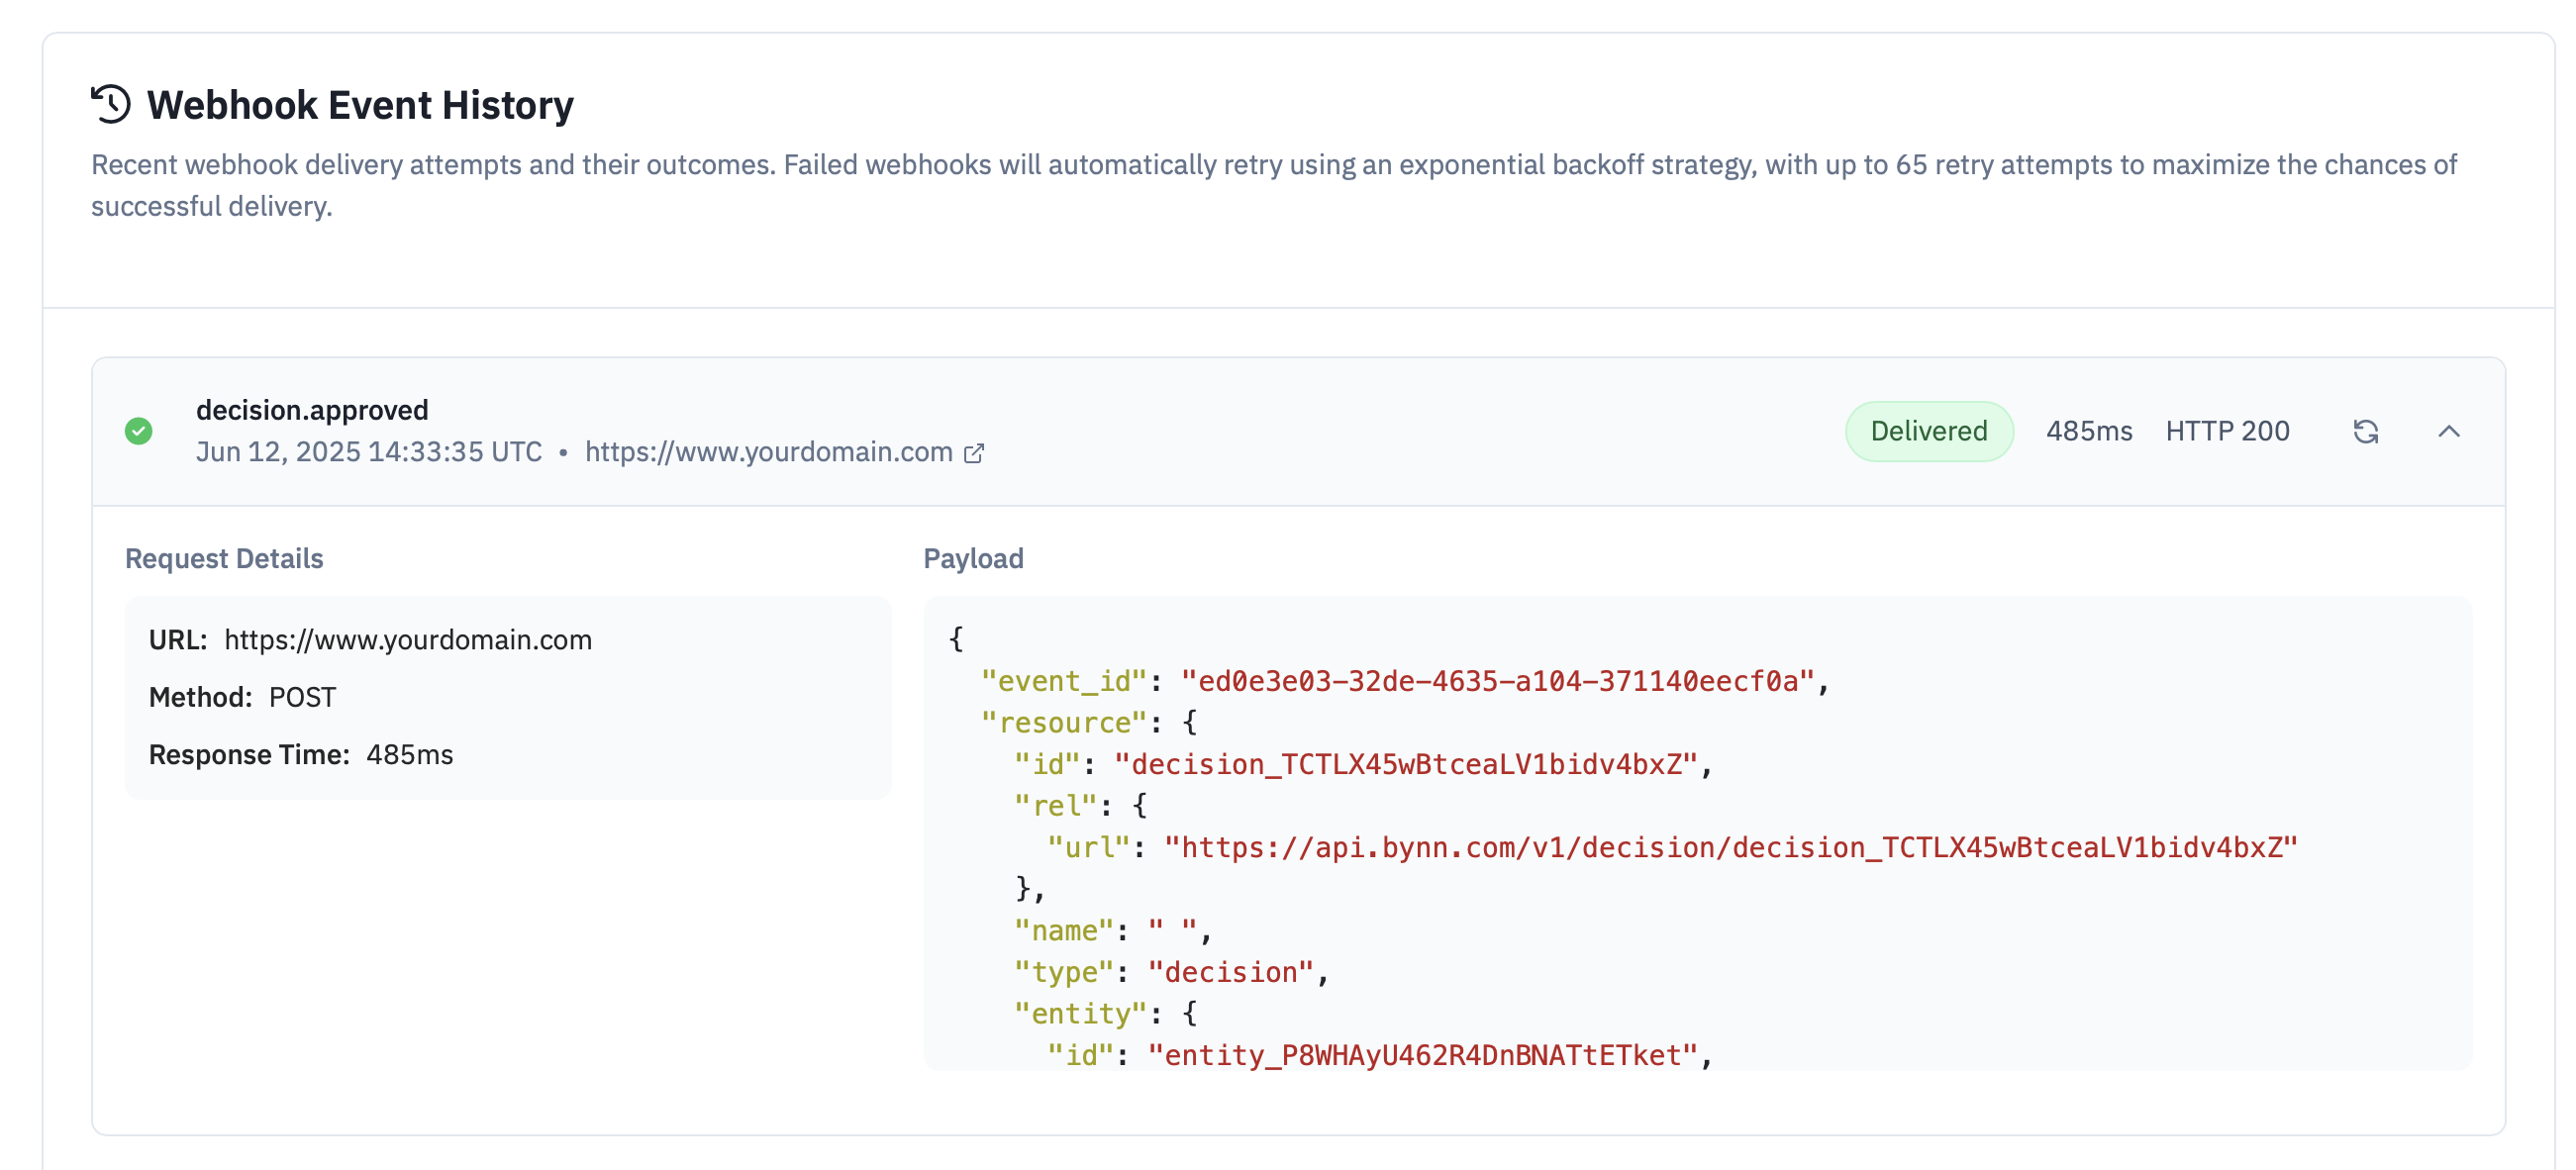Click the "name" key in the payload
The image size is (2576, 1170).
1064,931
